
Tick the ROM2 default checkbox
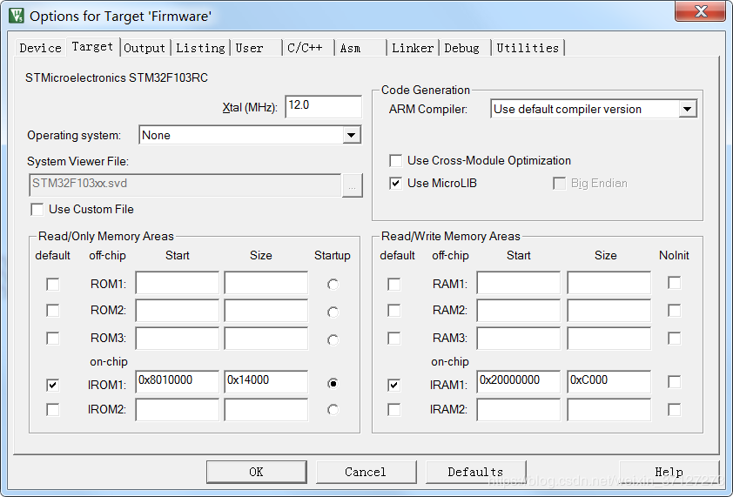pyautogui.click(x=53, y=311)
